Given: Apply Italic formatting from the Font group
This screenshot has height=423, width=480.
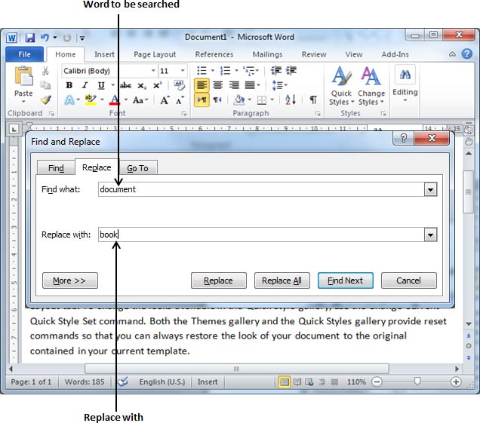Looking at the screenshot, I should (84, 85).
